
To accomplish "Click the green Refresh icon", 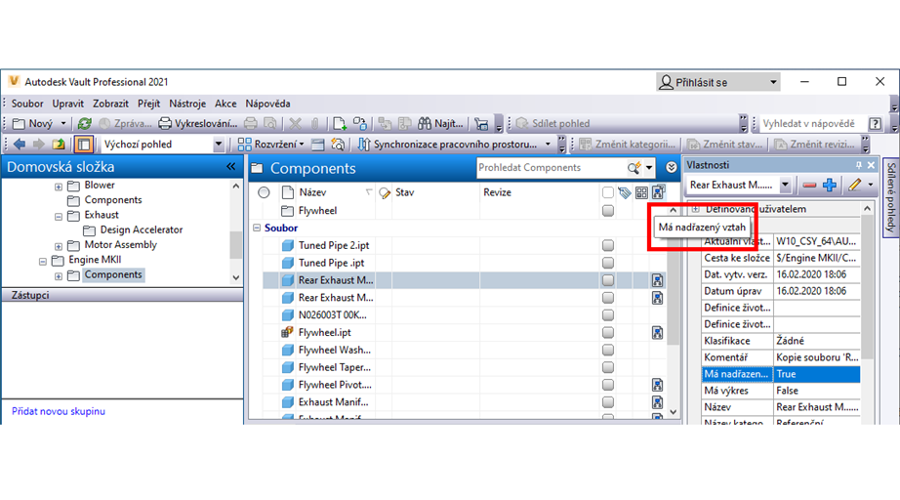I will (x=84, y=123).
